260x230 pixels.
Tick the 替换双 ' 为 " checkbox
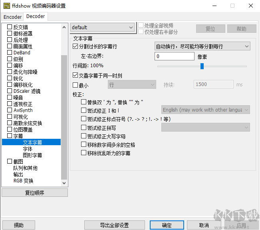click(83, 102)
